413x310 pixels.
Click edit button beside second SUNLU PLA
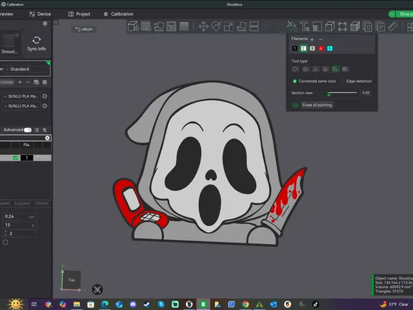point(45,106)
